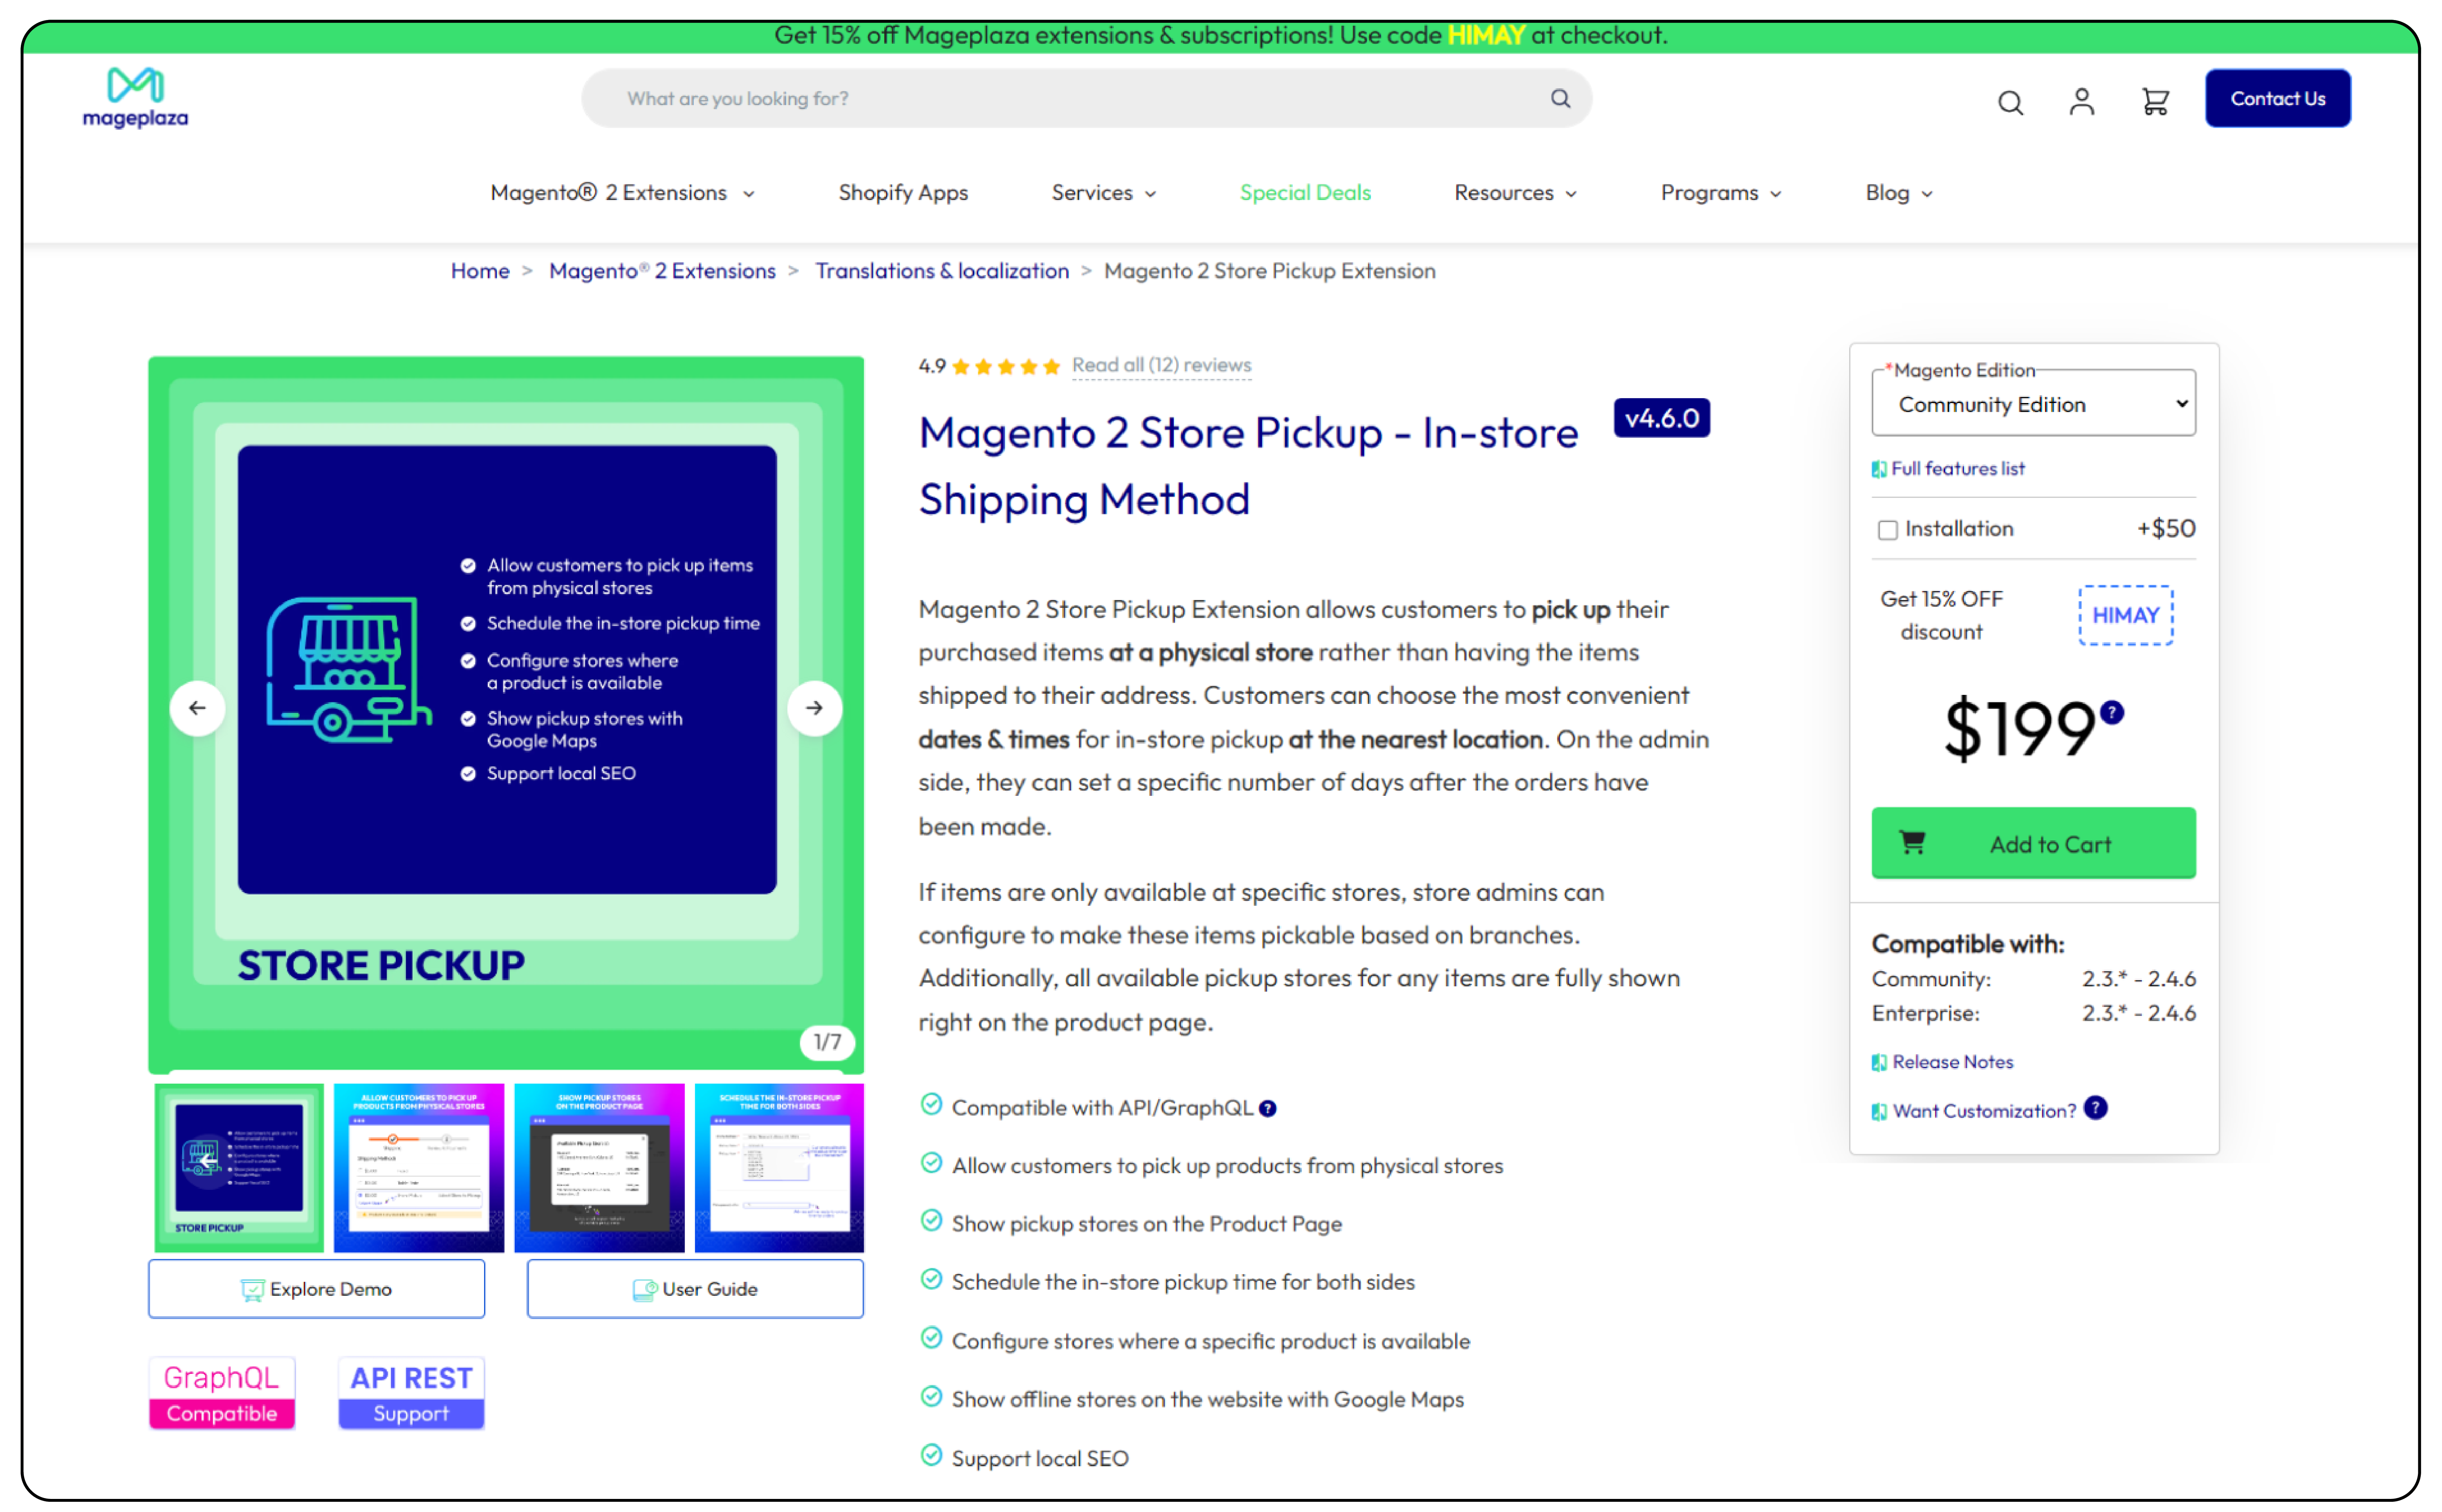Open Special Deals menu item
Screen dimensions: 2442x1512
click(1305, 193)
